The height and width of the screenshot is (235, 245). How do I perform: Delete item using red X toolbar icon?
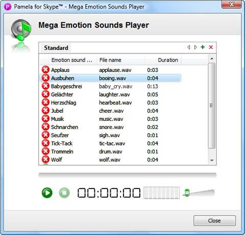click(x=211, y=47)
